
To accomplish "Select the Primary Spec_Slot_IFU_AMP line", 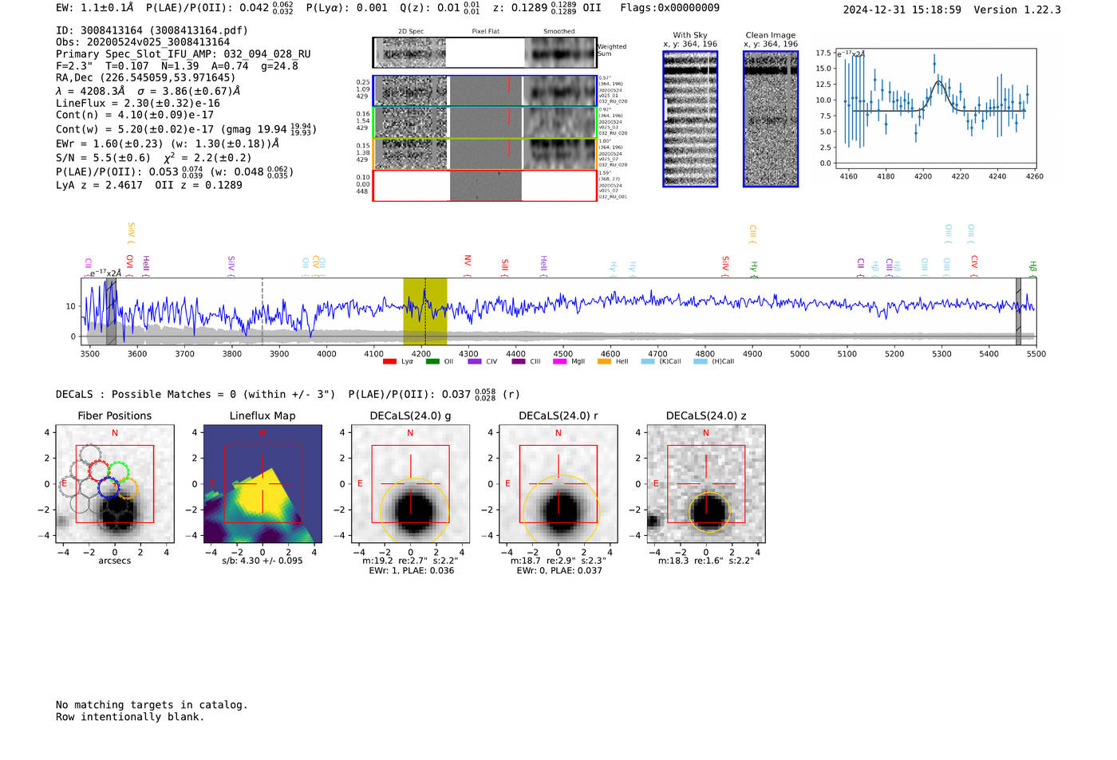I will (184, 54).
